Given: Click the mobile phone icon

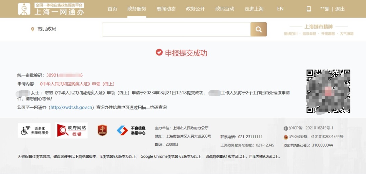Looking at the screenshot, I should [309, 9].
